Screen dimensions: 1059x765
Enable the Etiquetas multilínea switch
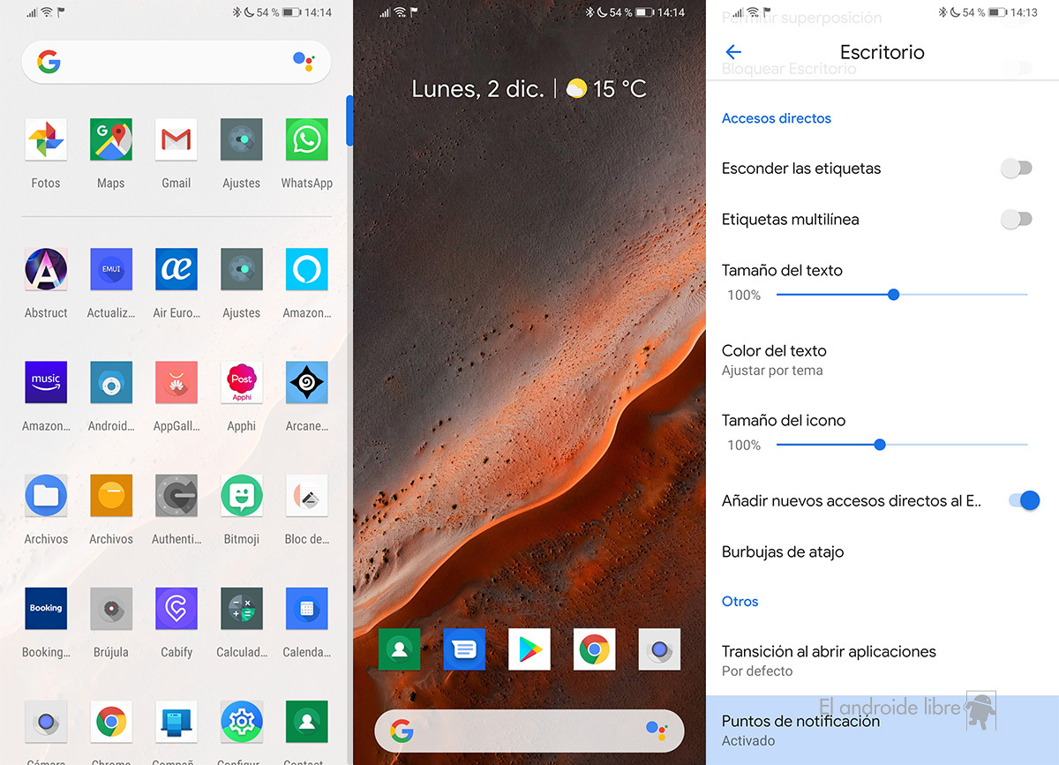(1017, 220)
